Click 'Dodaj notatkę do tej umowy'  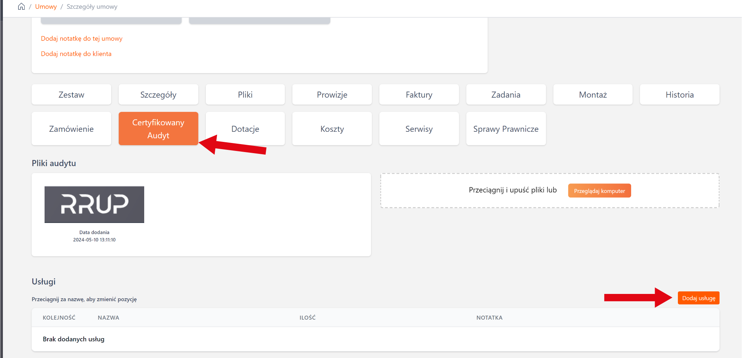(x=82, y=38)
